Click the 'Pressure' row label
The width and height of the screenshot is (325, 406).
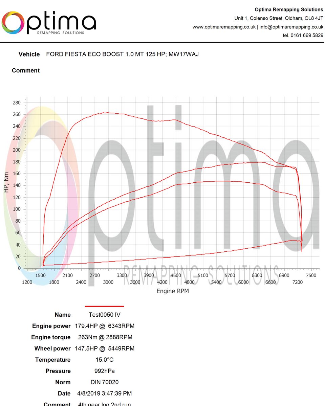pyautogui.click(x=58, y=371)
